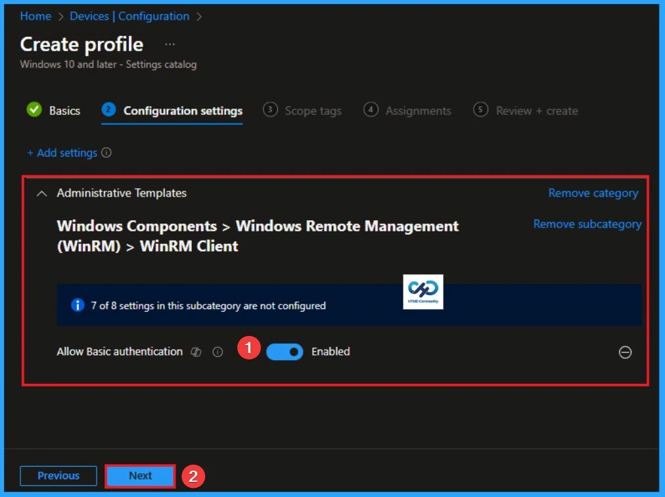Screen dimensions: 665x497
Task: Remove the Allow Basic authentication setting via minus icon
Action: point(625,352)
